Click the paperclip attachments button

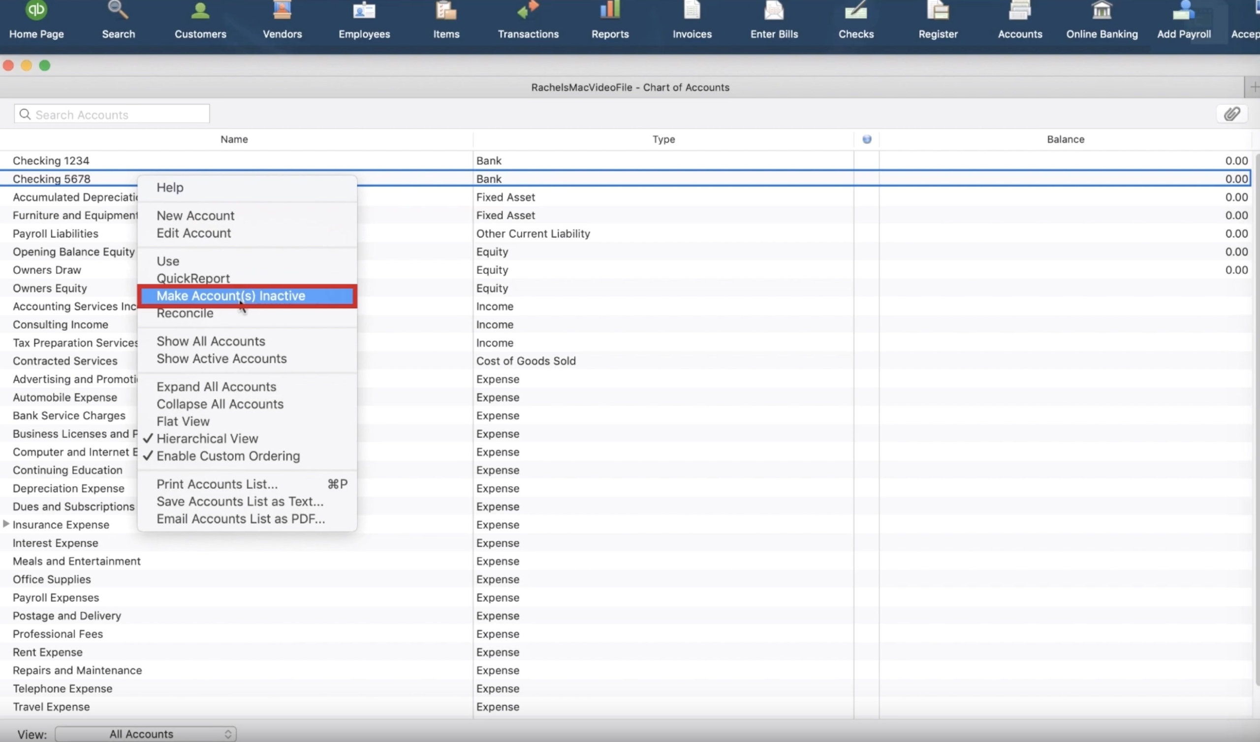point(1231,114)
